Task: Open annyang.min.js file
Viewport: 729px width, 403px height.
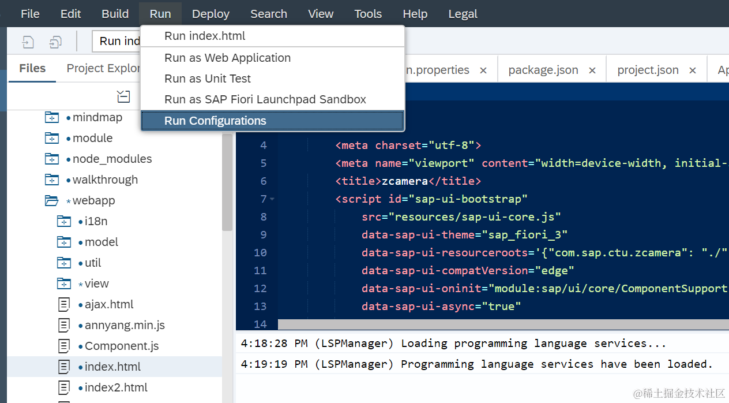Action: click(x=125, y=325)
